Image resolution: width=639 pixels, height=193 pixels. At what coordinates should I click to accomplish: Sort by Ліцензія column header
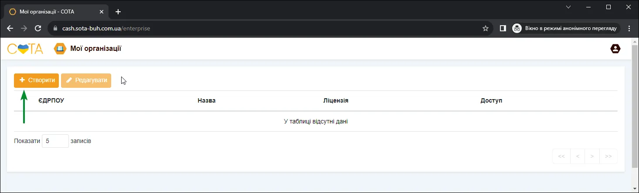336,100
